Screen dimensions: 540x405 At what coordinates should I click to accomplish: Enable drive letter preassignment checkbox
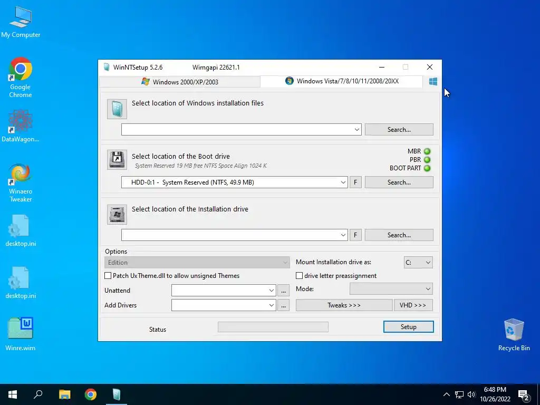pos(300,276)
